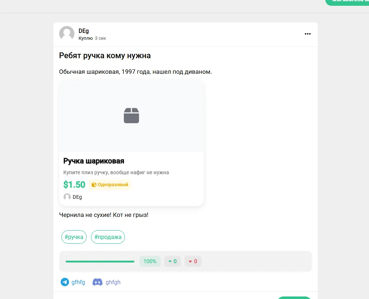Filter by the #ручка tag
Viewport: 369px width, 299px height.
(74, 237)
